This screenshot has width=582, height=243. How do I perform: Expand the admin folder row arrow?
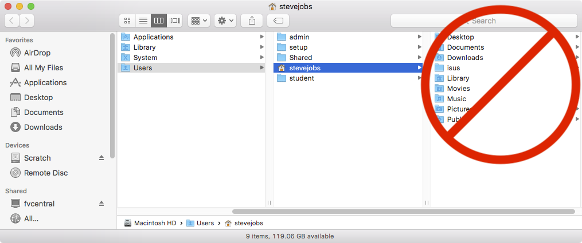pos(419,37)
